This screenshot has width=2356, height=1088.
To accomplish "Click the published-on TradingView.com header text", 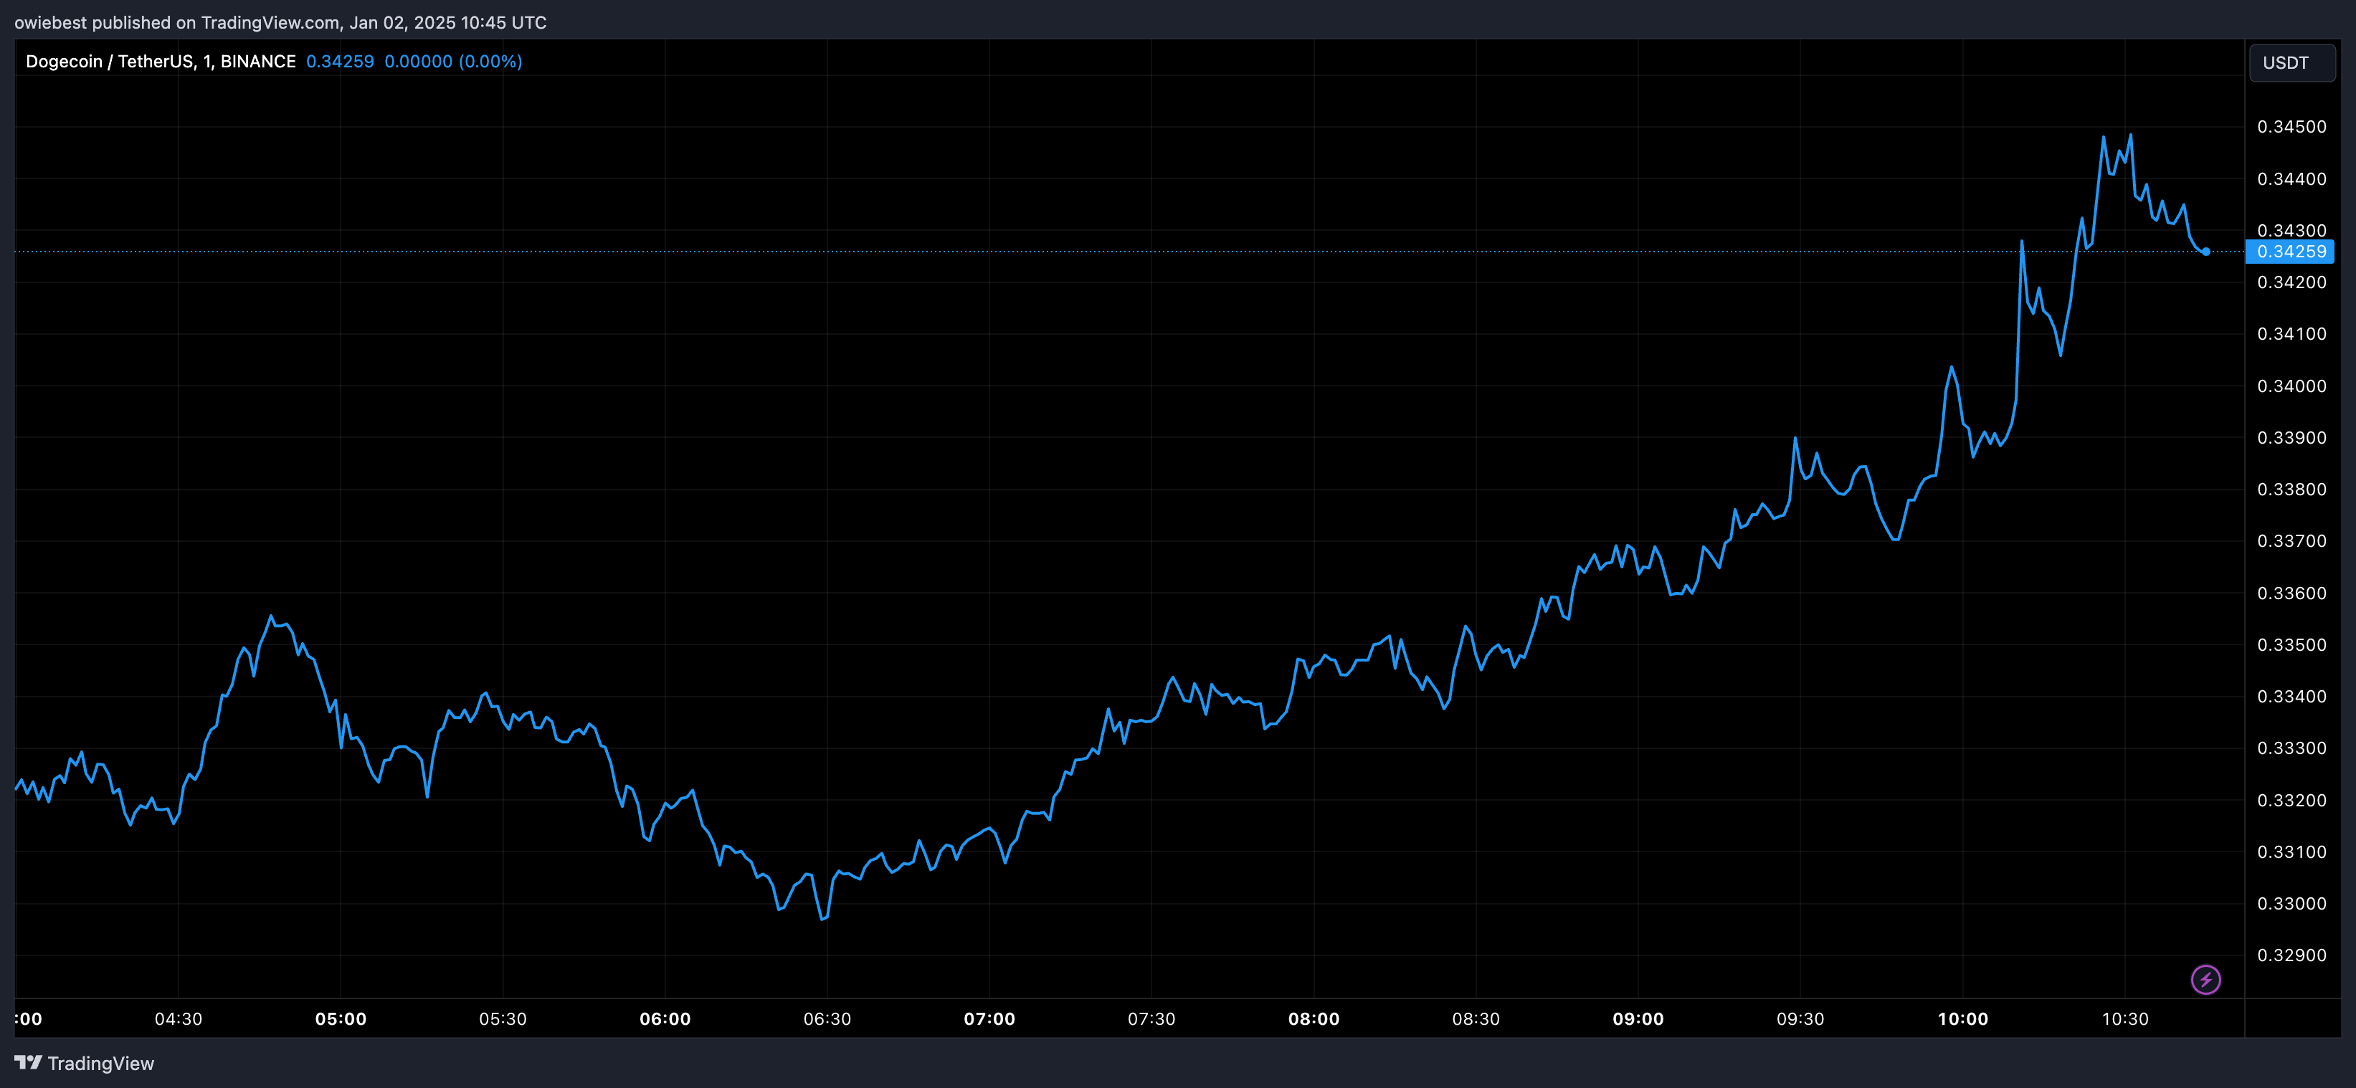I will (280, 22).
